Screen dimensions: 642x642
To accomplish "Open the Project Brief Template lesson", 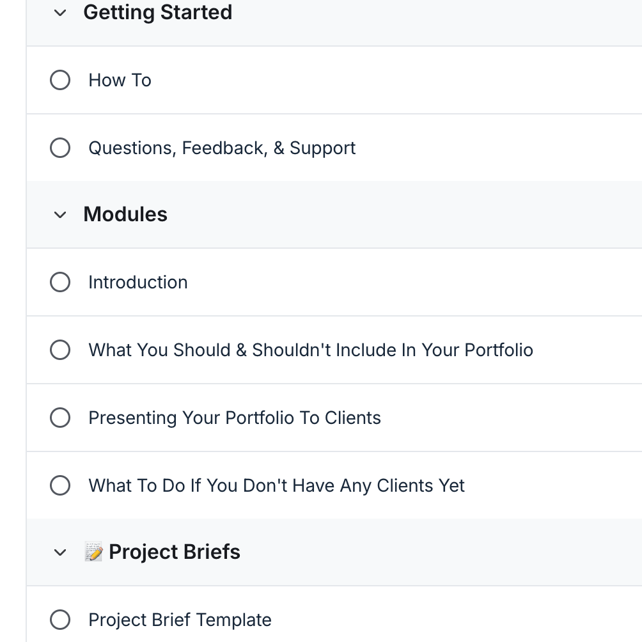I will tap(180, 620).
